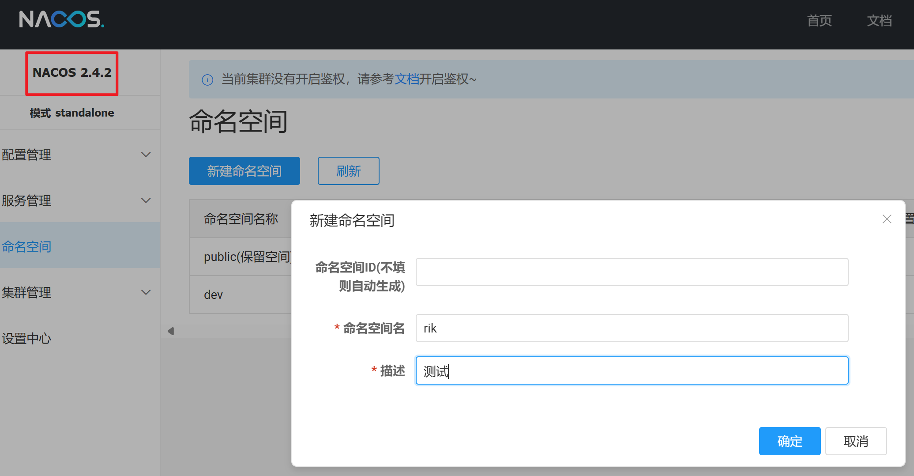Image resolution: width=914 pixels, height=476 pixels.
Task: Close the 新建命名空间 dialog with X
Action: (887, 219)
